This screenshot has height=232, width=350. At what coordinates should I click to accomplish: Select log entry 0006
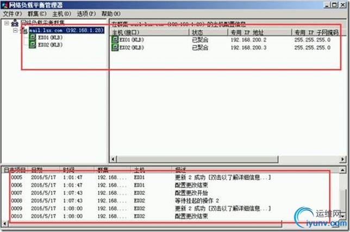coord(170,185)
